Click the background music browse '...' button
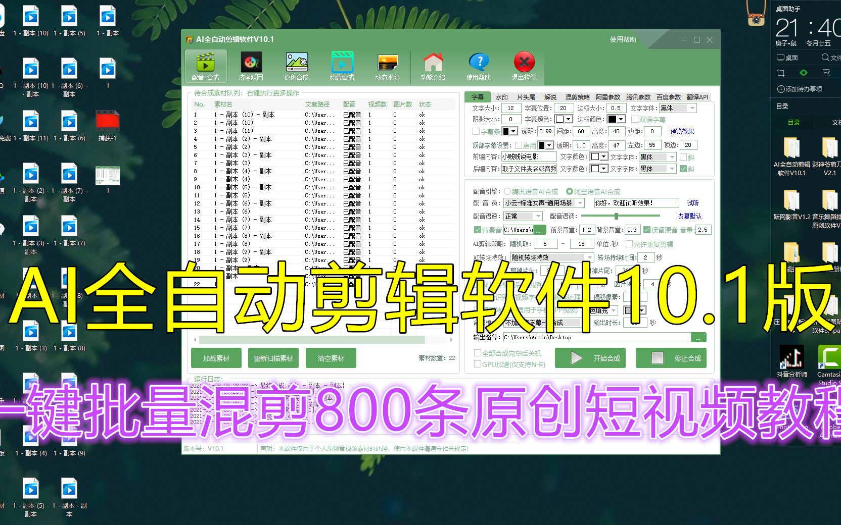Image resolution: width=841 pixels, height=525 pixels. (540, 230)
